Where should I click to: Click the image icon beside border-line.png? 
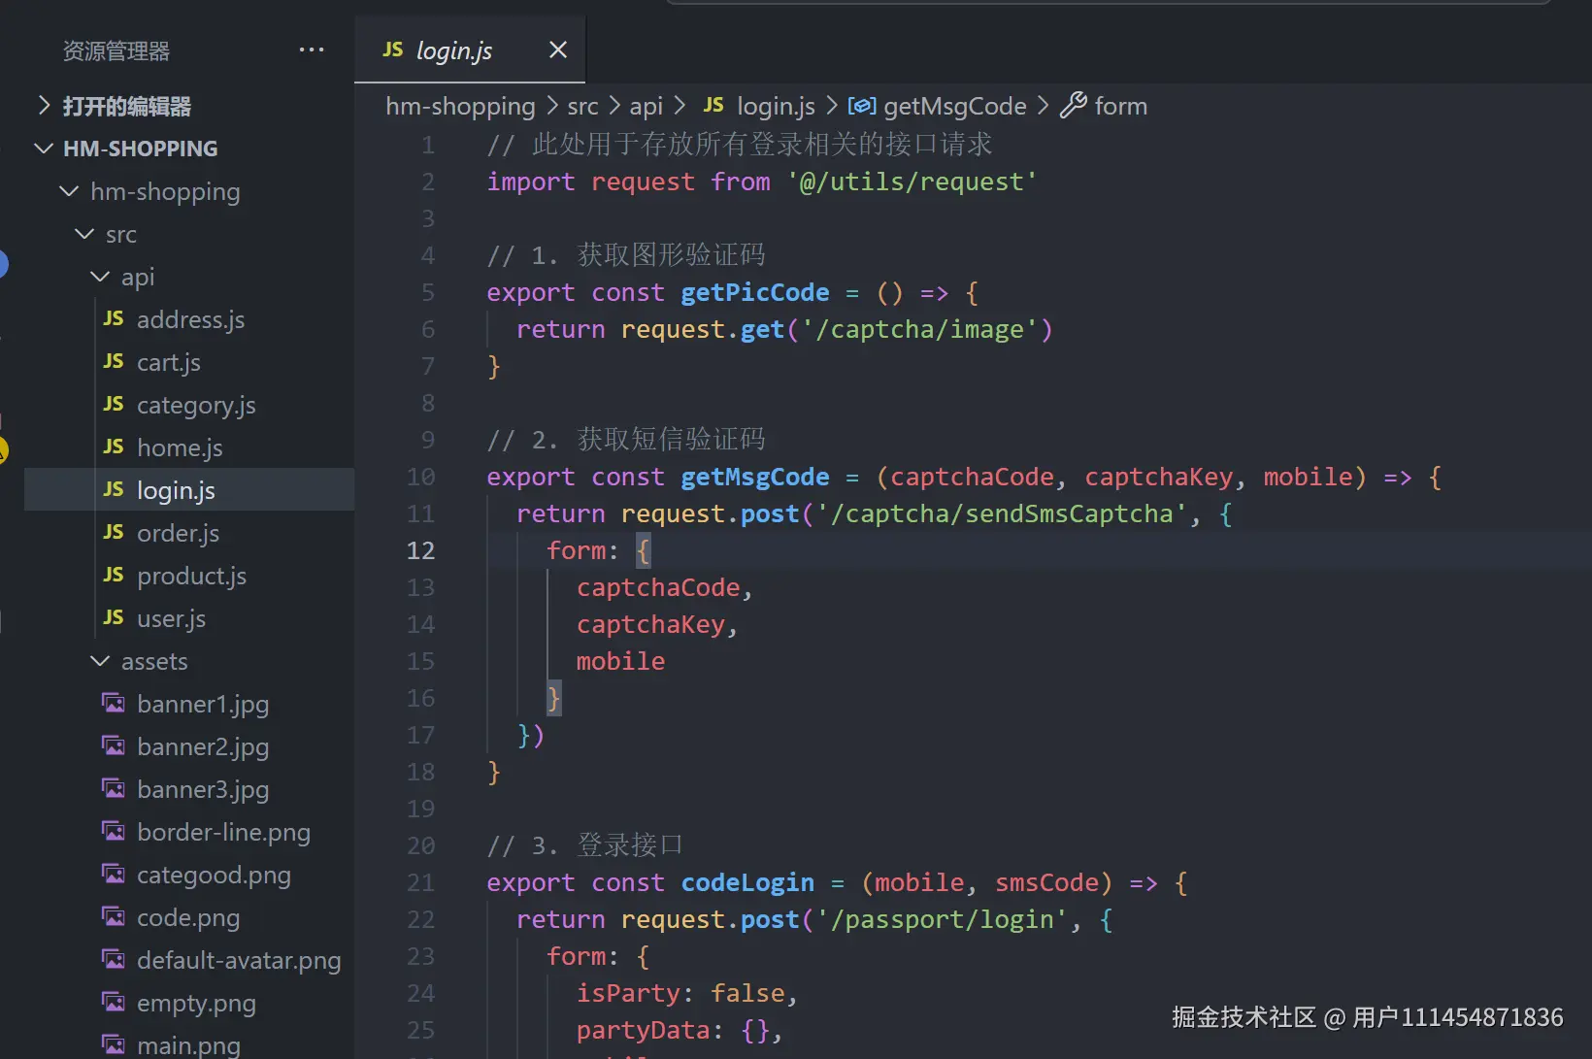click(114, 831)
